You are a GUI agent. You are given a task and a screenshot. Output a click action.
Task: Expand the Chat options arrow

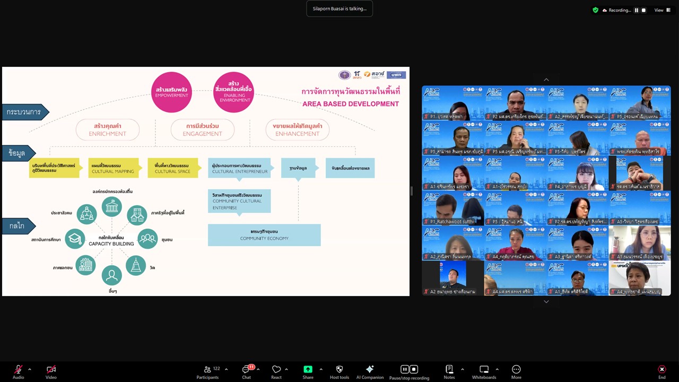point(258,369)
